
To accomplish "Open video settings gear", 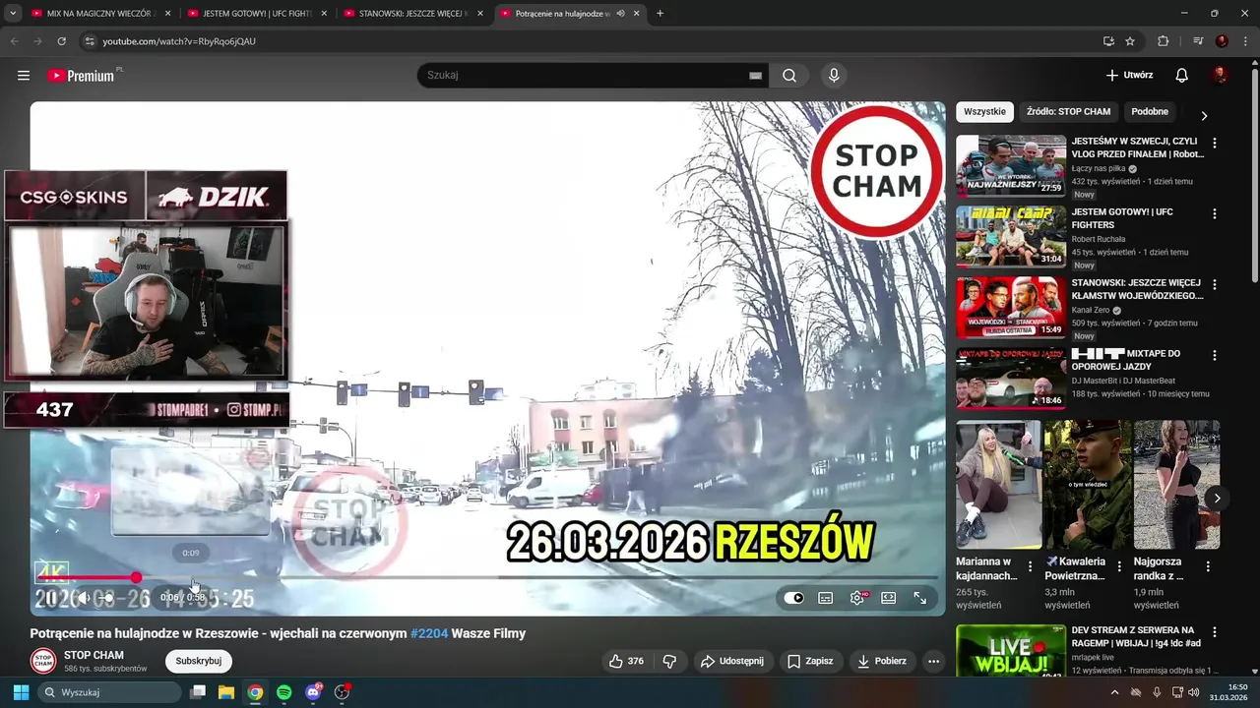I will point(857,598).
